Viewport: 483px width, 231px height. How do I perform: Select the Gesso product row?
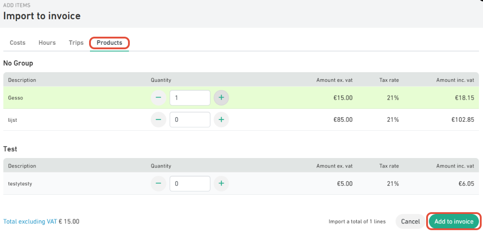pyautogui.click(x=241, y=98)
